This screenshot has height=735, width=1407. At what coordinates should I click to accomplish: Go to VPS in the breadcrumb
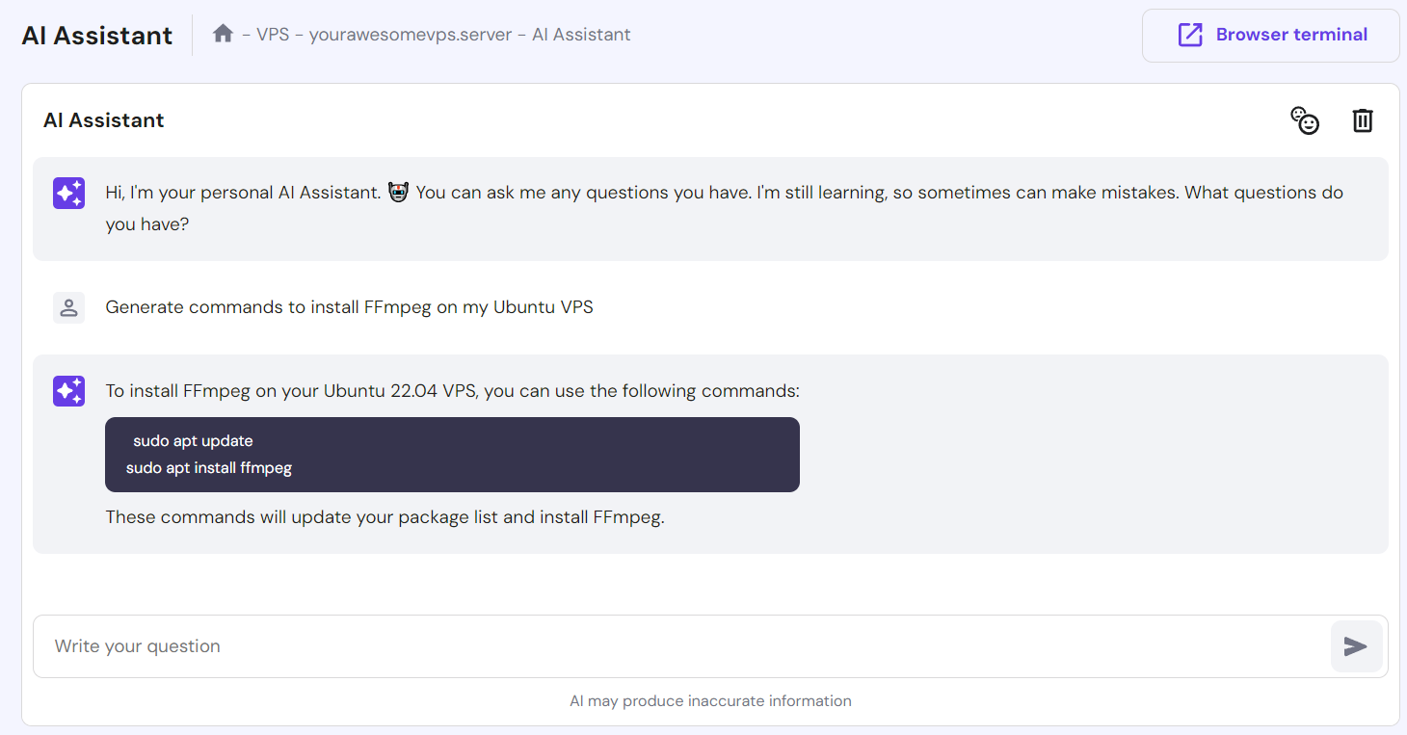coord(273,35)
